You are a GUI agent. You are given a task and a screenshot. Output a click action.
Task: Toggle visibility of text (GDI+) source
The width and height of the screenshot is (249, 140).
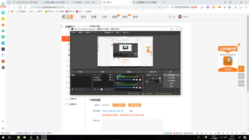pyautogui.click(x=110, y=75)
